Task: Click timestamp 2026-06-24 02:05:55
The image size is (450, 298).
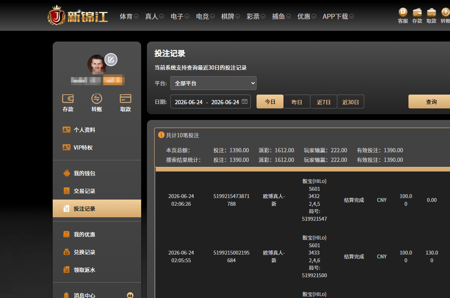Action: 181,256
